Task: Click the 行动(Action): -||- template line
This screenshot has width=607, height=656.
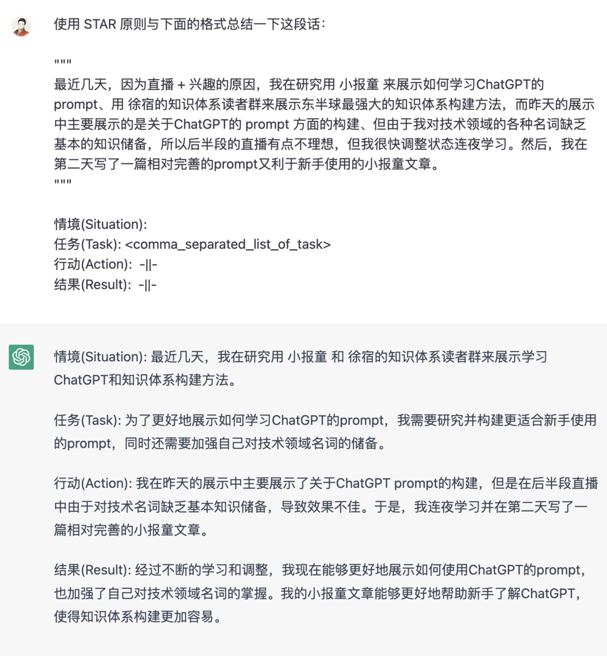Action: 106,264
